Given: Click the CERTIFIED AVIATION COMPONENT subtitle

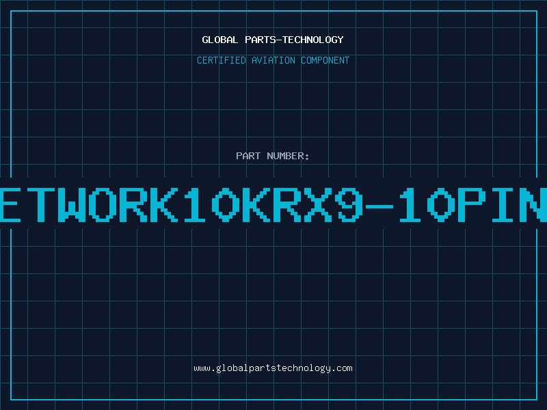Looking at the screenshot, I should 273,60.
